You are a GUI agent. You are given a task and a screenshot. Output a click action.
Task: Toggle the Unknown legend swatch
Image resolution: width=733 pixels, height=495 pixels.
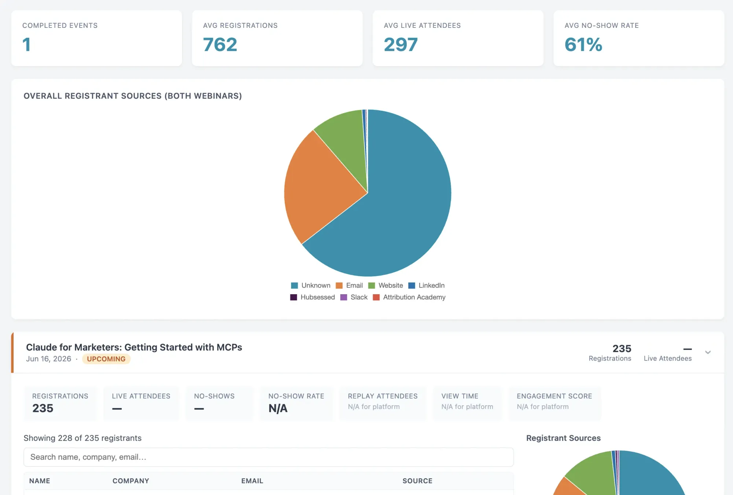tap(294, 285)
